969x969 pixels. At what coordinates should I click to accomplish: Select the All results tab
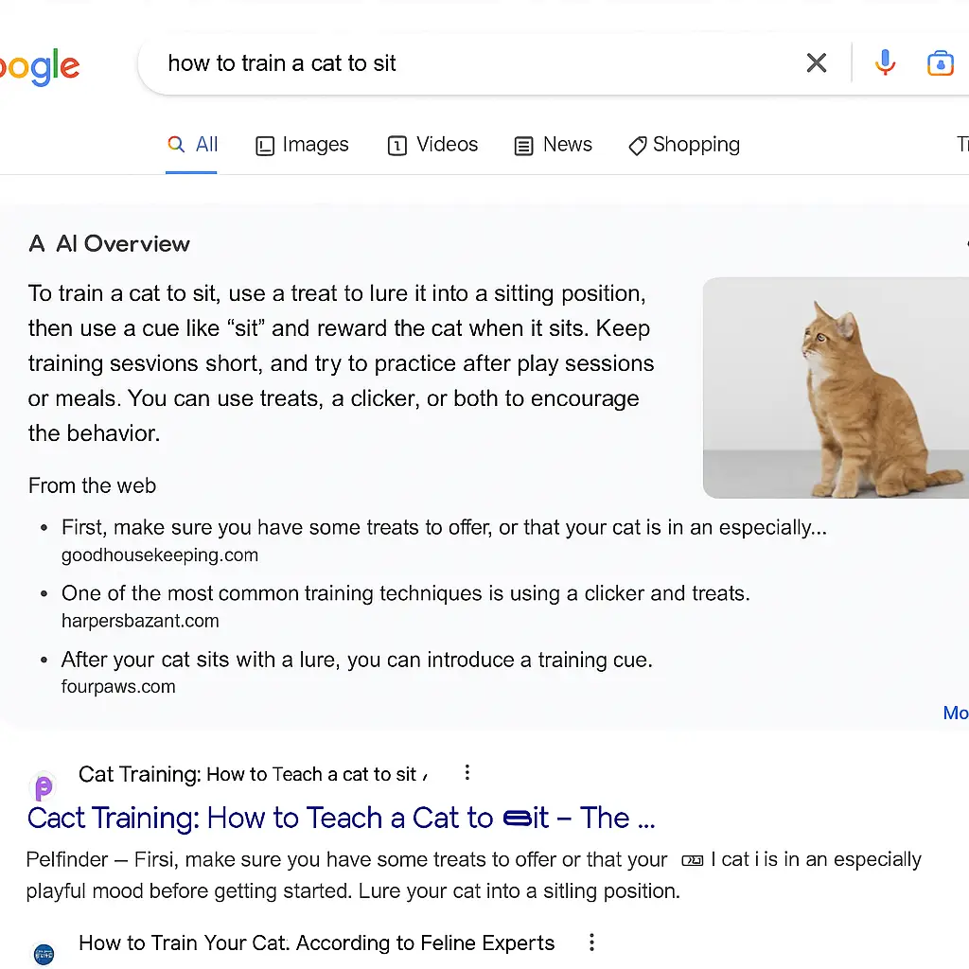[193, 145]
